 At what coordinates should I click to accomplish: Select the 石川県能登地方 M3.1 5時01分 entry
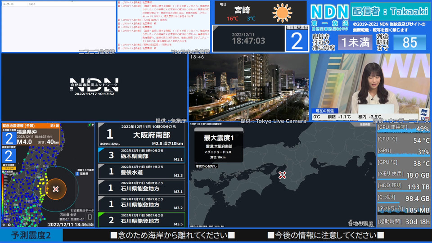tap(142, 187)
